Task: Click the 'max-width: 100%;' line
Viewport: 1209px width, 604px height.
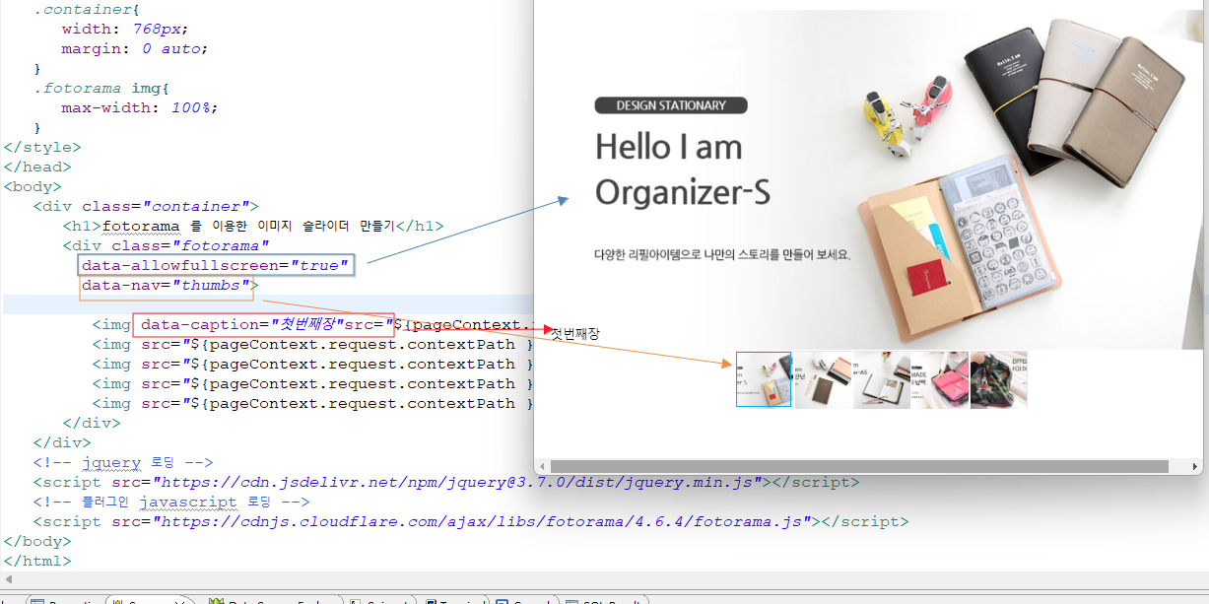Action: coord(140,107)
